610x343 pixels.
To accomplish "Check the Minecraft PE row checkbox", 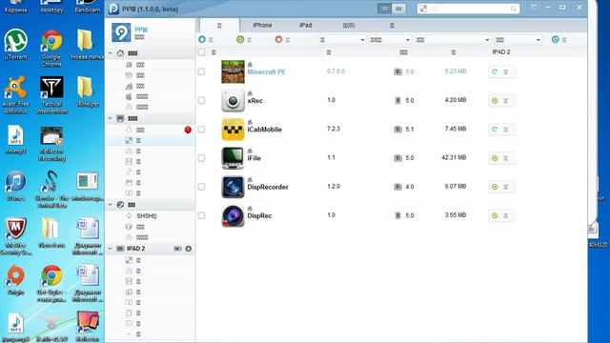I will pyautogui.click(x=201, y=71).
